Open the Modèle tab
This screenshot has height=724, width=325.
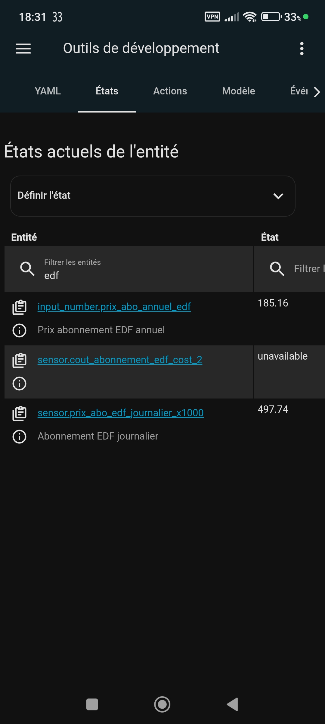point(238,91)
